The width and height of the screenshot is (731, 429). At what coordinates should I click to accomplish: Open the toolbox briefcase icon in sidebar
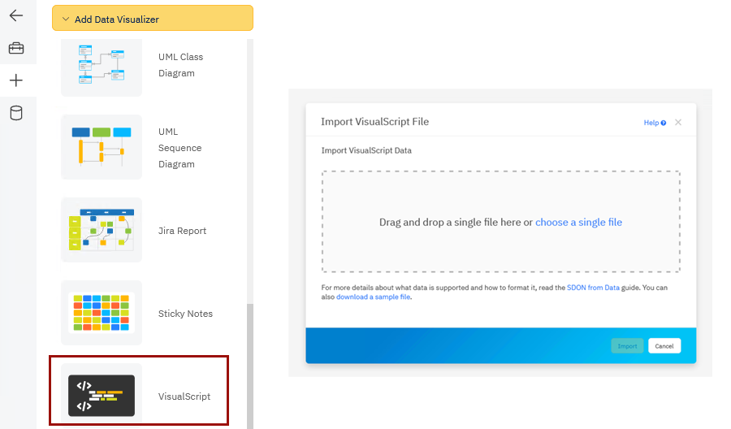click(x=16, y=48)
